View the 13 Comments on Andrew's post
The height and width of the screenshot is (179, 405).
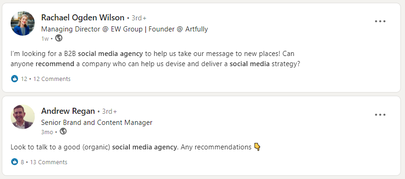pos(49,162)
